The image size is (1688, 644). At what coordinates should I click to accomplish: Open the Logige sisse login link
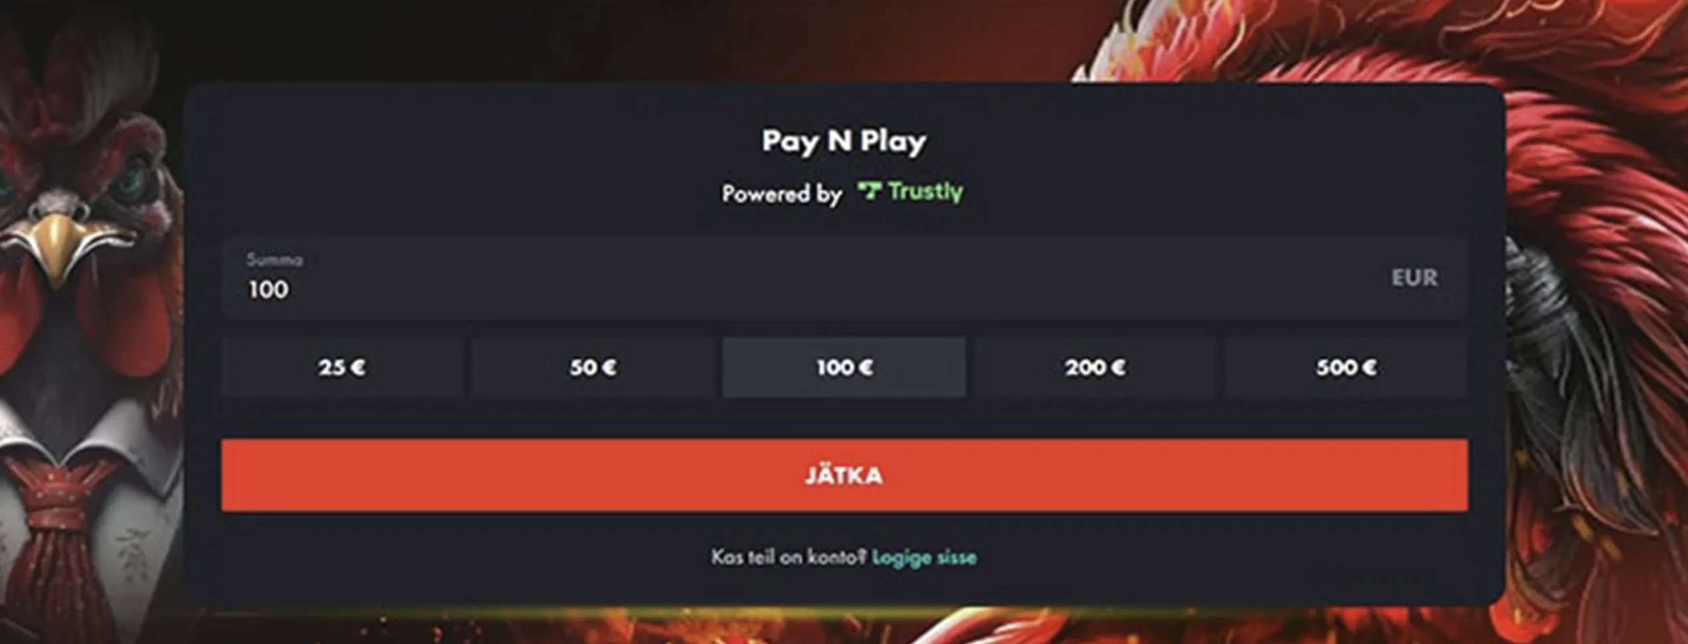tap(924, 557)
